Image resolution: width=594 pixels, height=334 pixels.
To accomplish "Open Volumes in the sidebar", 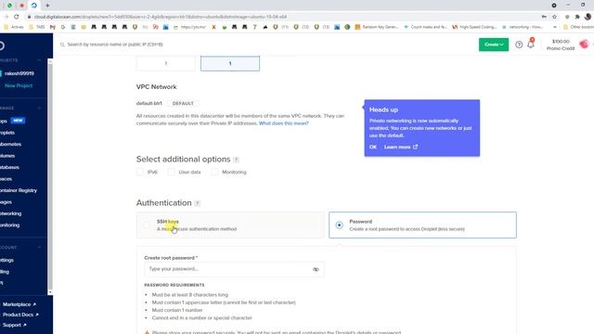I will click(x=7, y=156).
